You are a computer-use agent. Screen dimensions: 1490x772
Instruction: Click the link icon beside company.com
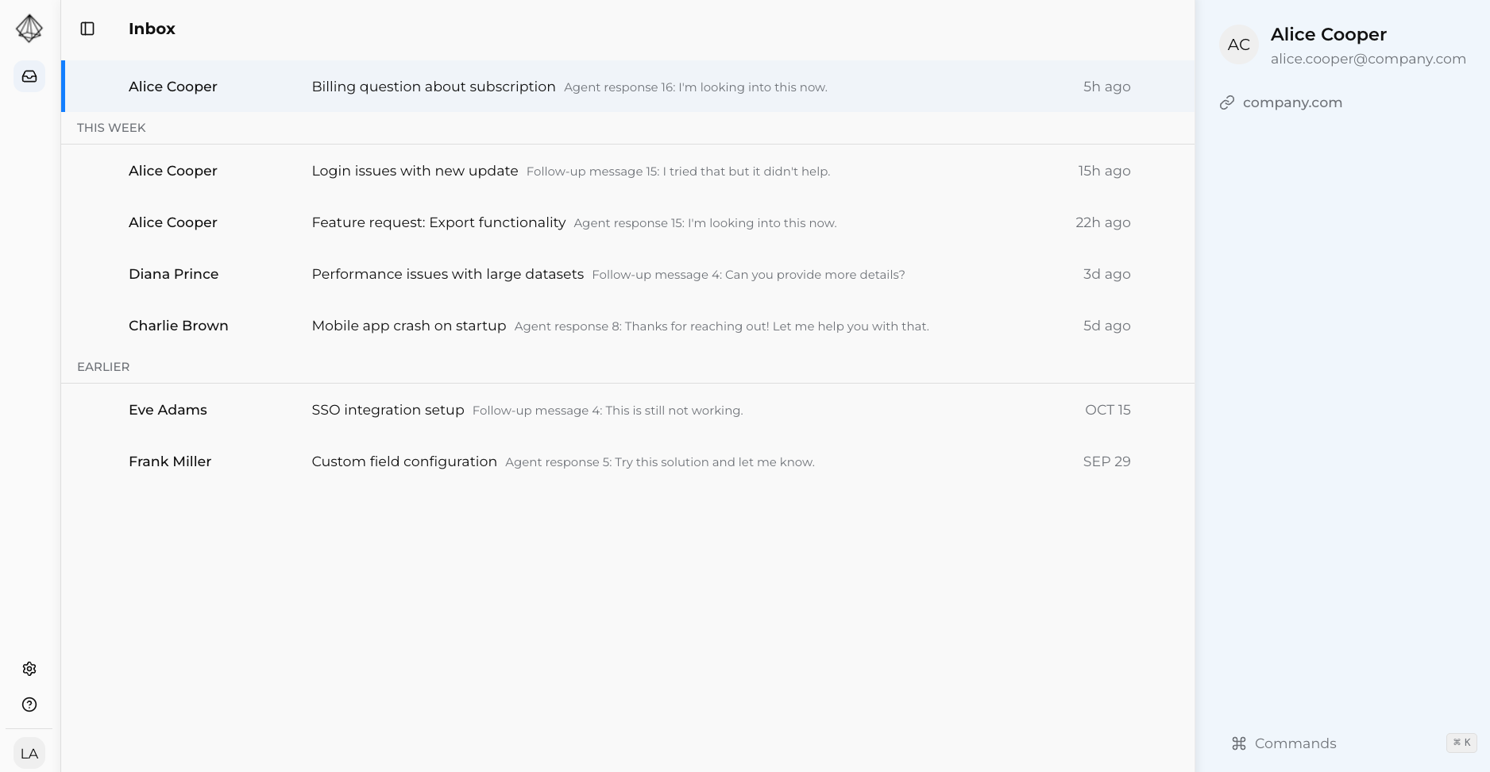(1227, 102)
